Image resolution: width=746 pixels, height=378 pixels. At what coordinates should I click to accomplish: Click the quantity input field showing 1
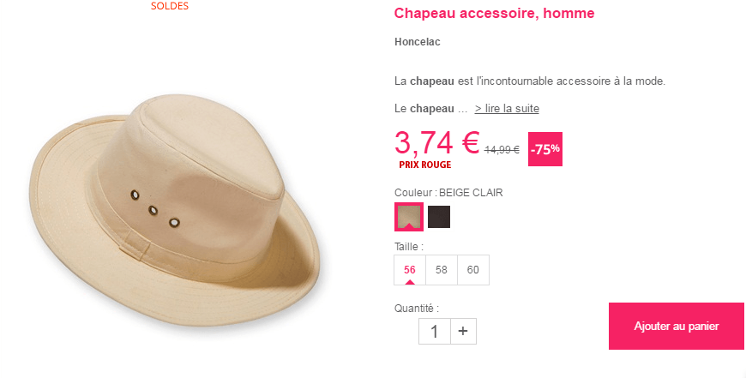[x=435, y=331]
